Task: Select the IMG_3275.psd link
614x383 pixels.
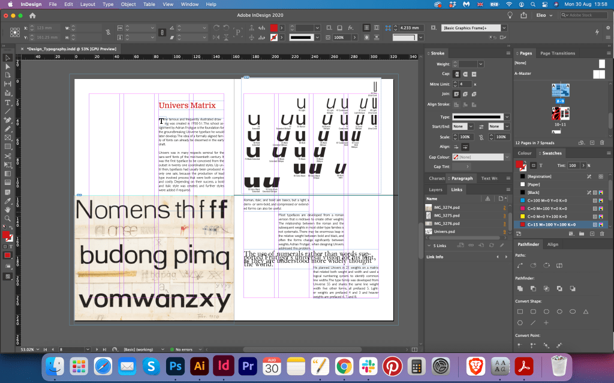Action: (x=446, y=215)
